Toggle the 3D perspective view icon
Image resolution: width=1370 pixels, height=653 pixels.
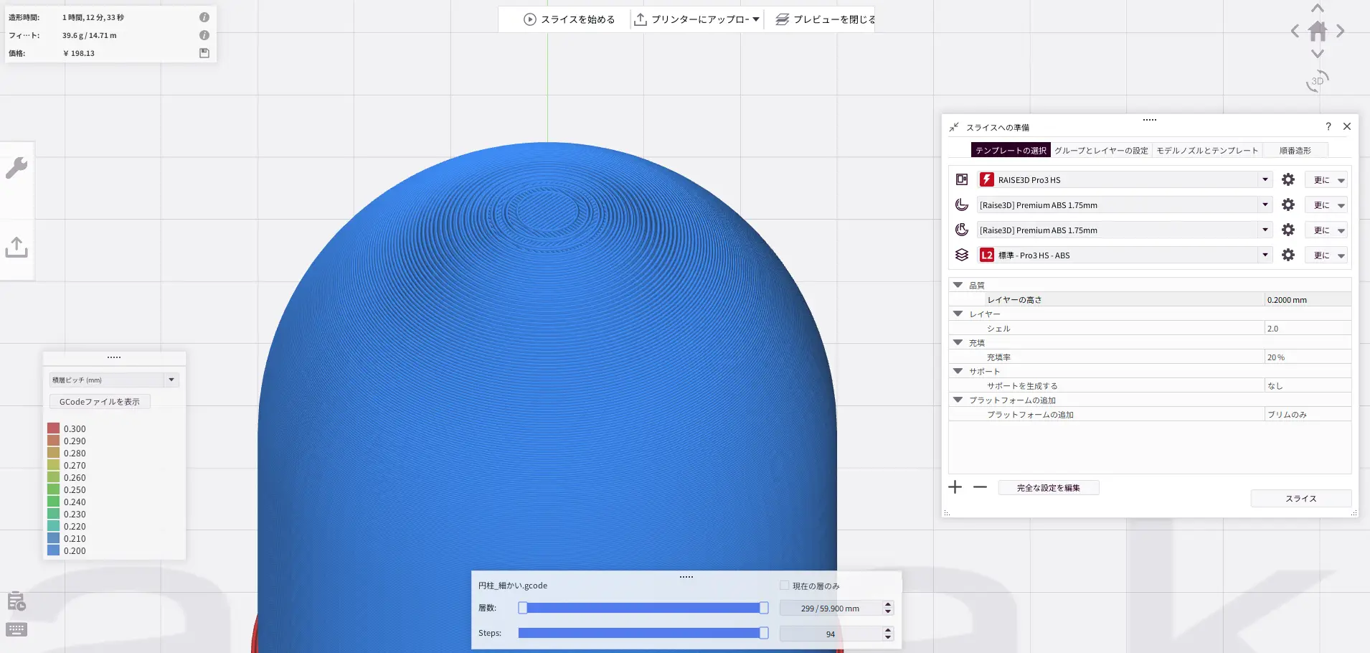(1318, 80)
